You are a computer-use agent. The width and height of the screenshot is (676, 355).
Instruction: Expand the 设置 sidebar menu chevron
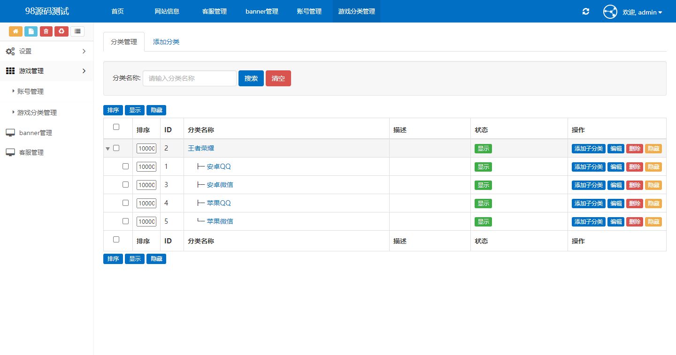(84, 51)
